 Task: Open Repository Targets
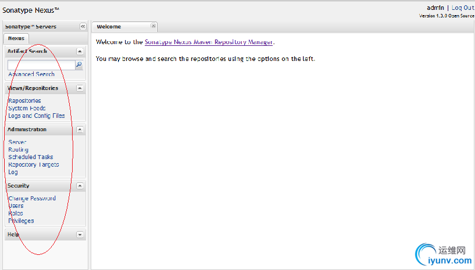[x=34, y=165]
